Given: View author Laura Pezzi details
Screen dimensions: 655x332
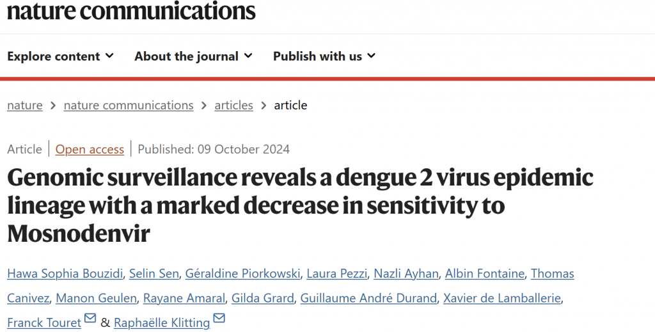Looking at the screenshot, I should pyautogui.click(x=337, y=274).
